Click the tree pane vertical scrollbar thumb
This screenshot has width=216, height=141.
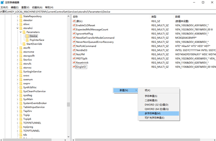coord(68,105)
